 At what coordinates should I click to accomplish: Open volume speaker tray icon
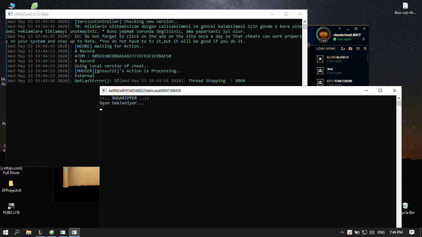372,232
